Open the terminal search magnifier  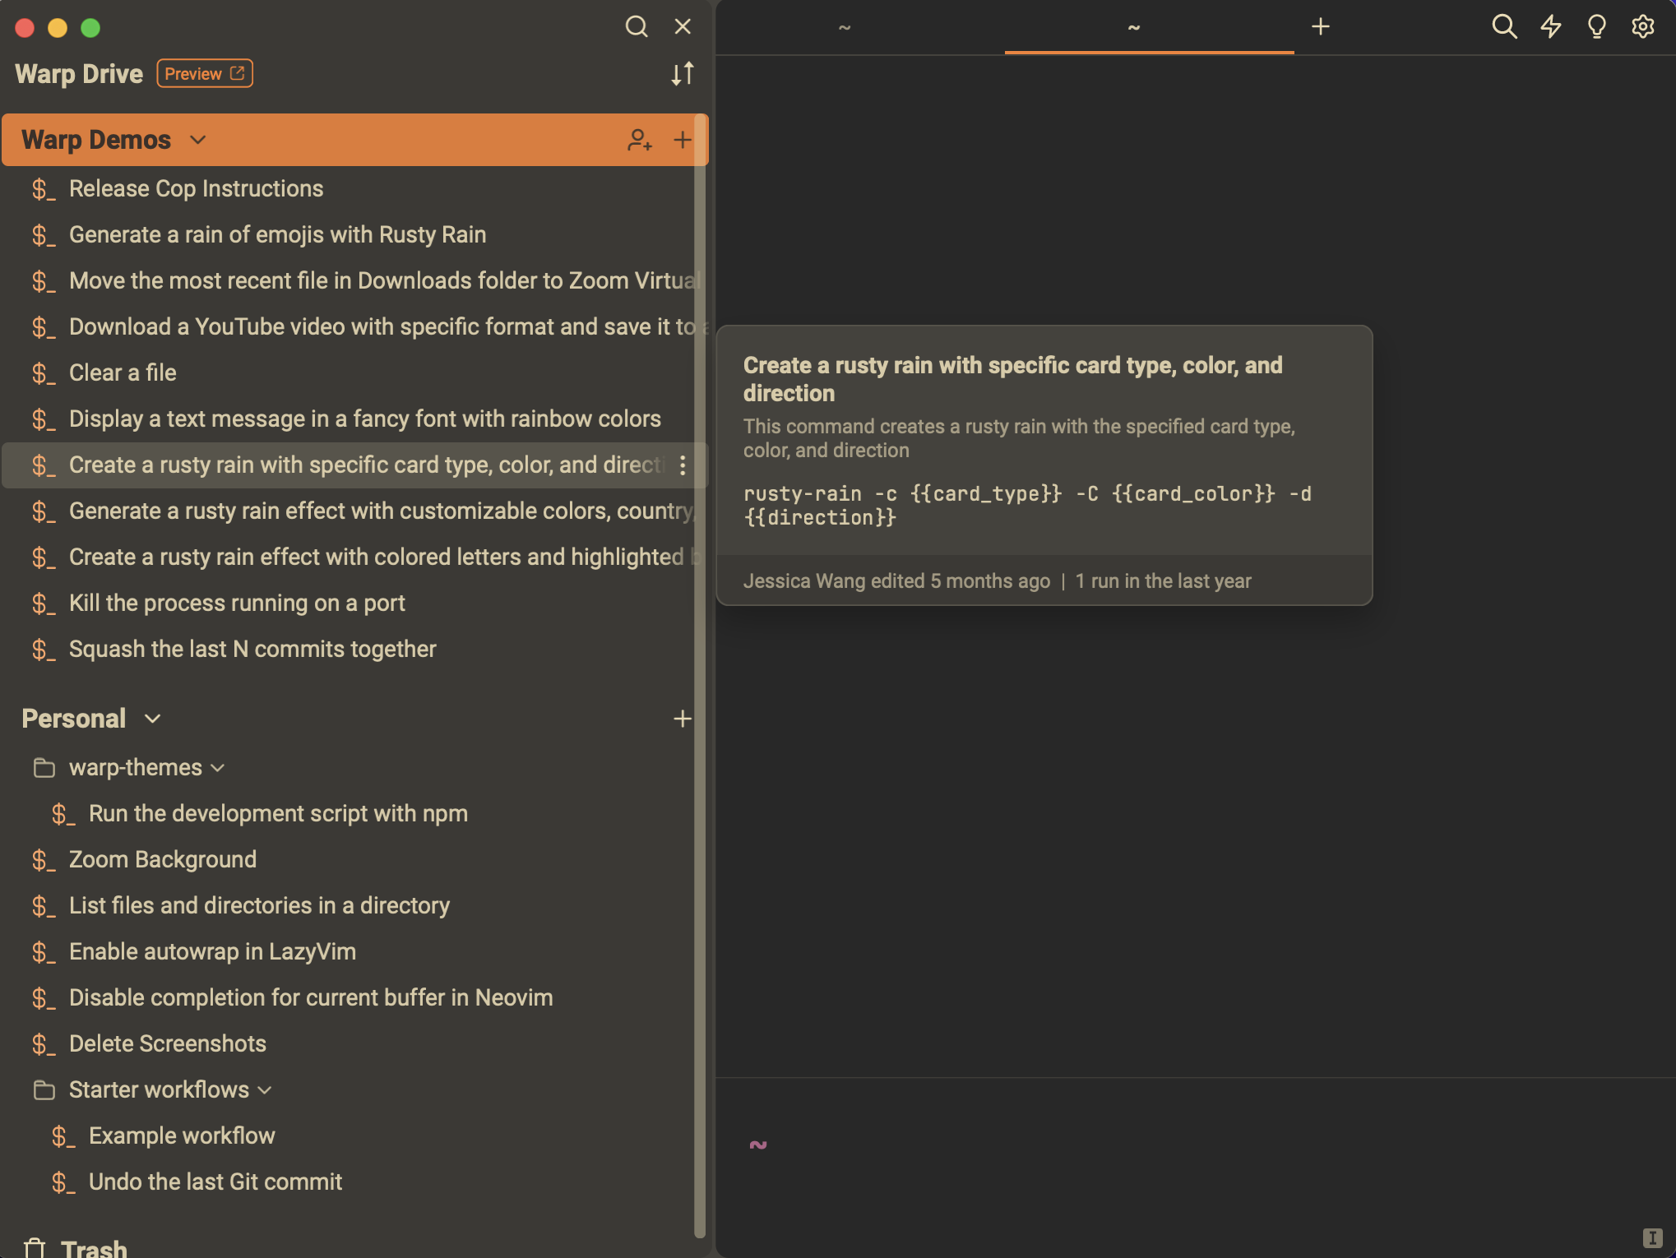point(1503,27)
